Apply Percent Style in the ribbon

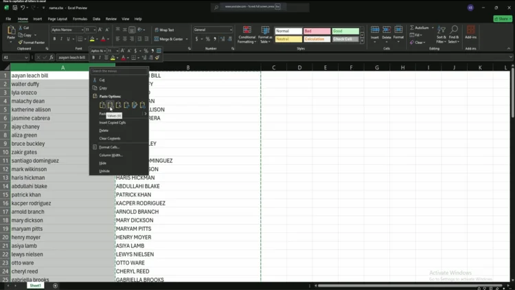tap(207, 38)
